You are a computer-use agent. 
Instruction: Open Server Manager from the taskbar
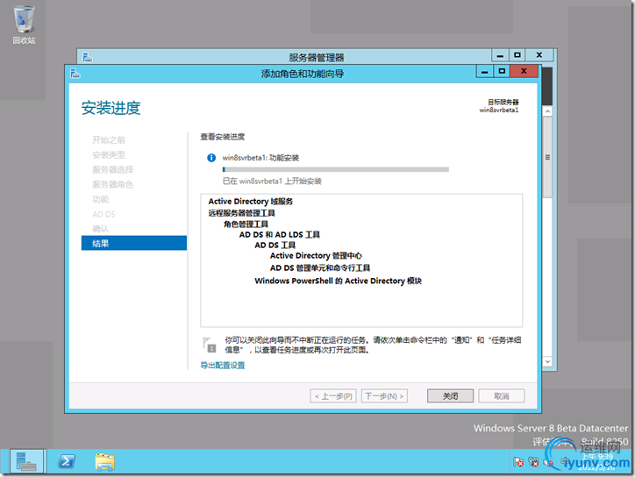click(x=26, y=461)
